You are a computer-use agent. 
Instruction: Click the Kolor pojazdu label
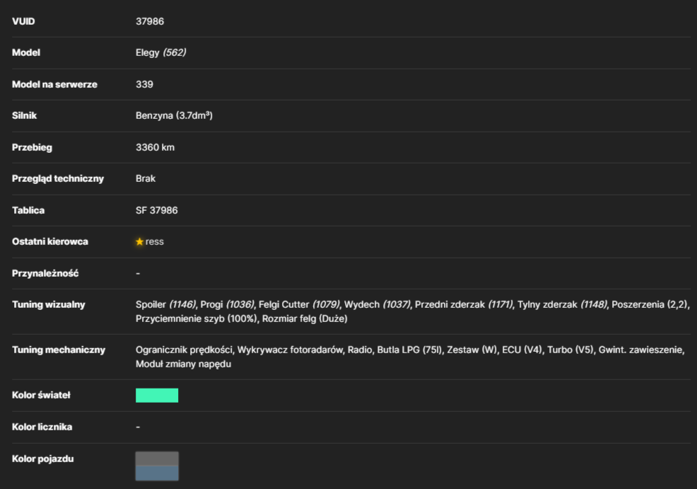43,459
